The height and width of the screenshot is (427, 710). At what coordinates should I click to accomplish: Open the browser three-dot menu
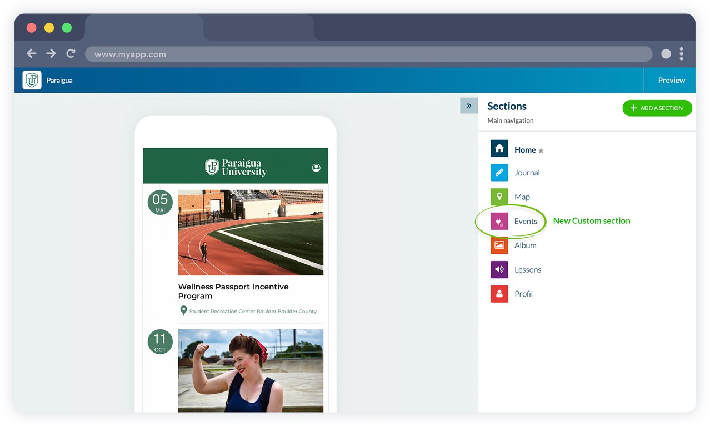click(681, 54)
